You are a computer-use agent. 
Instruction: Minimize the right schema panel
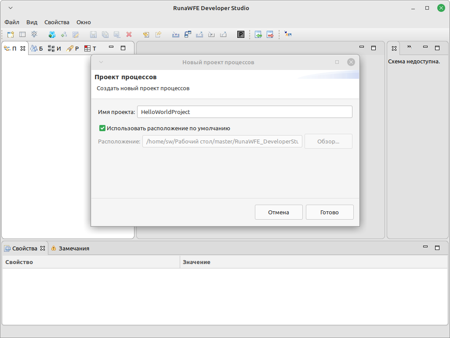coord(425,47)
